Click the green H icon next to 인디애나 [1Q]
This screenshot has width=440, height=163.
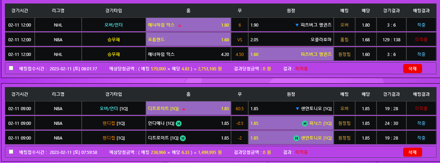pos(178,123)
